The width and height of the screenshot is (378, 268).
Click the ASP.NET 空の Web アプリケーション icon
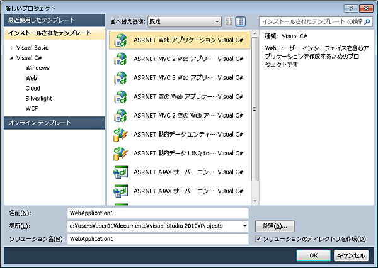click(120, 97)
